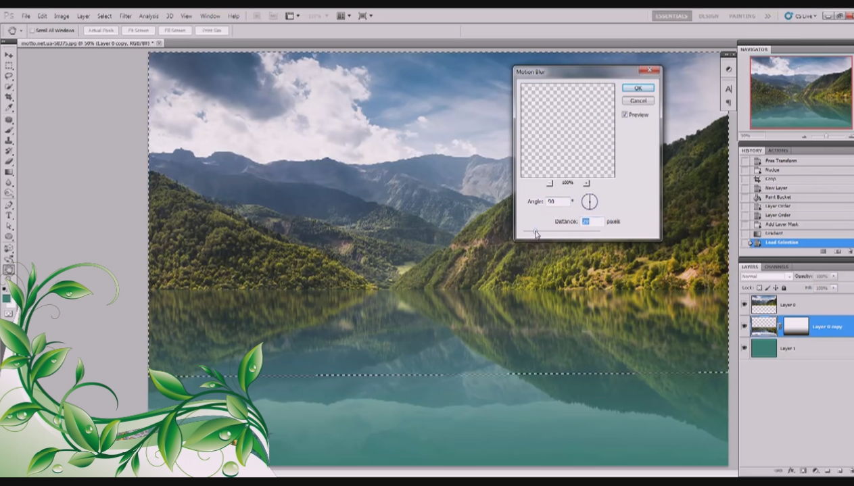The image size is (854, 486).
Task: Switch to the Channels tab
Action: coord(776,267)
